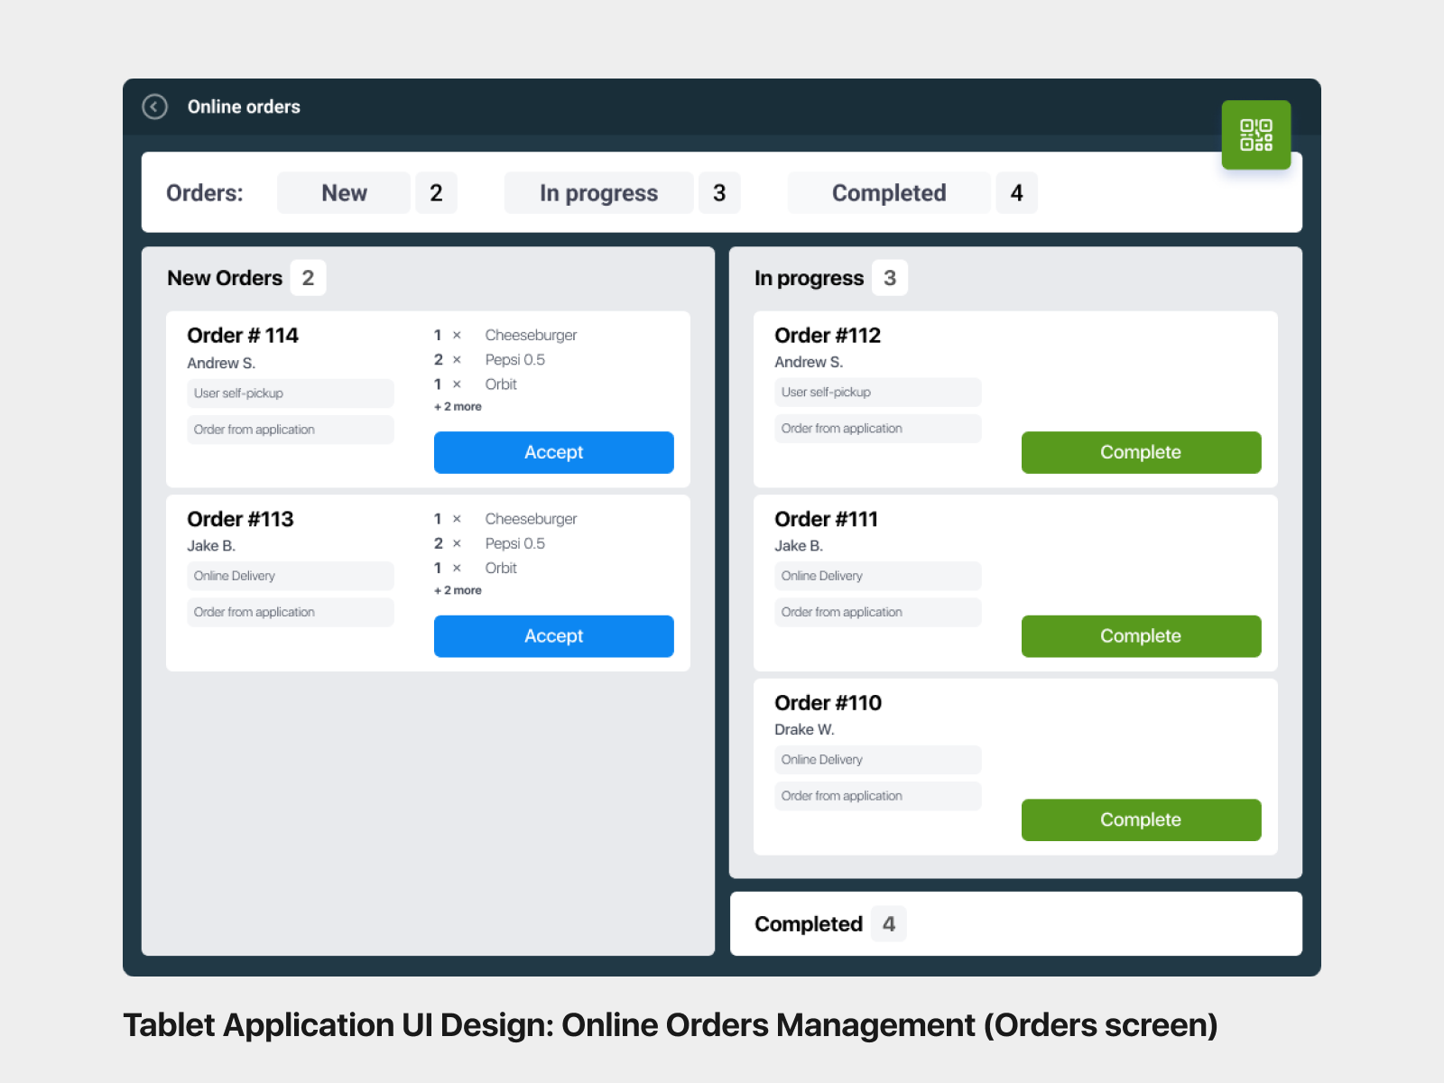The image size is (1444, 1083).
Task: Select the New orders filter
Action: tap(343, 192)
